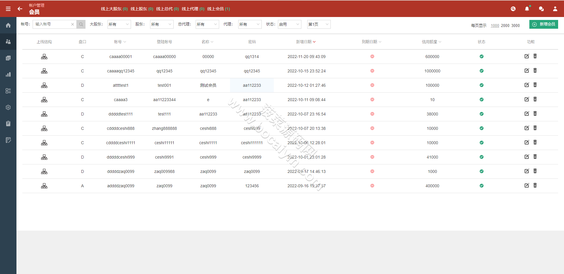Open the list layout sidebar icon
This screenshot has width=564, height=274.
8,91
